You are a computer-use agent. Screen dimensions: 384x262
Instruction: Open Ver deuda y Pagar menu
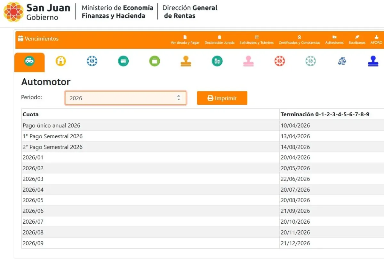(x=185, y=40)
